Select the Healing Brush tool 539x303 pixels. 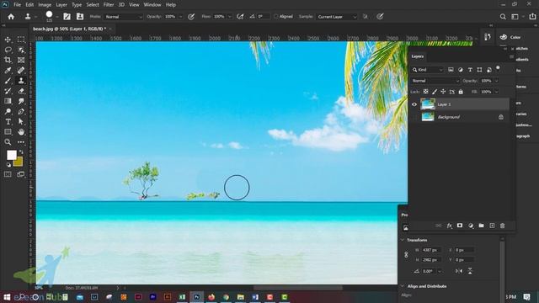pyautogui.click(x=21, y=71)
